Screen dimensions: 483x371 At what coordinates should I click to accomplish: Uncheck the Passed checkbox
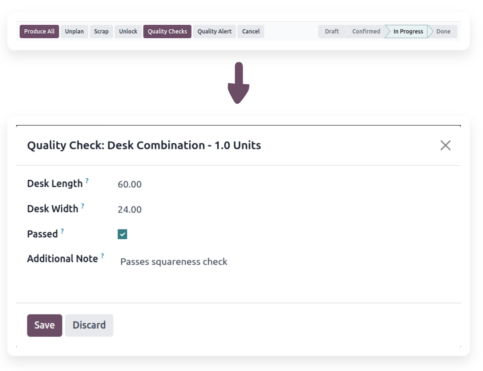point(122,234)
